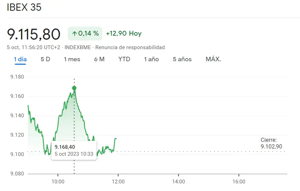This screenshot has width=300, height=191.
Task: Click the current price 9.115,80
Action: click(34, 34)
